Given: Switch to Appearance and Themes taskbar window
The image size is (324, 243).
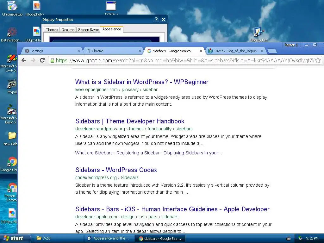Looking at the screenshot, I should [x=109, y=238].
